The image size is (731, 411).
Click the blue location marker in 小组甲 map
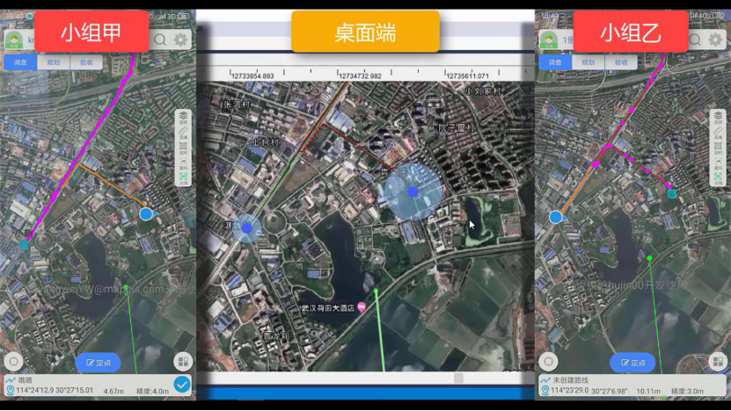[146, 214]
